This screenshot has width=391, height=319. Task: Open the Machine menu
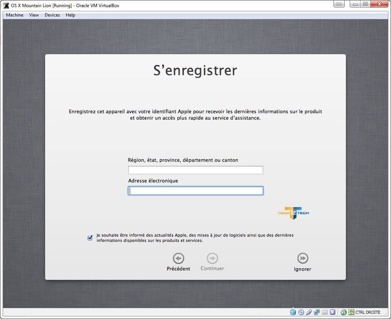[15, 15]
